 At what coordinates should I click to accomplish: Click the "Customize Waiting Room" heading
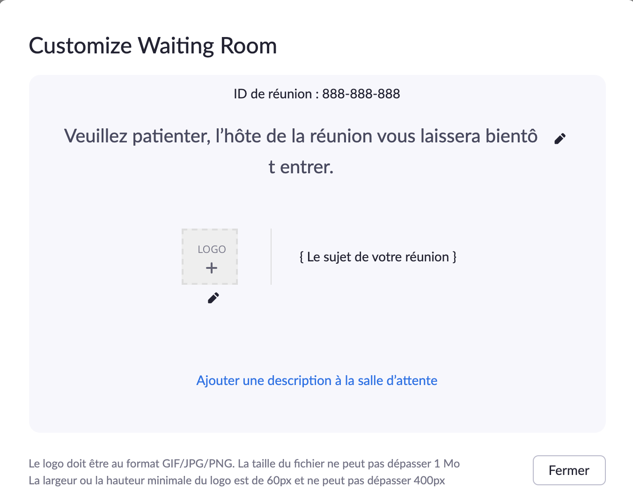(153, 46)
